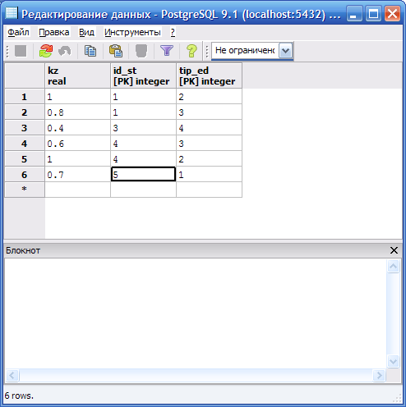Select row header 3
Viewport: 406px width, 407px height.
coord(25,128)
